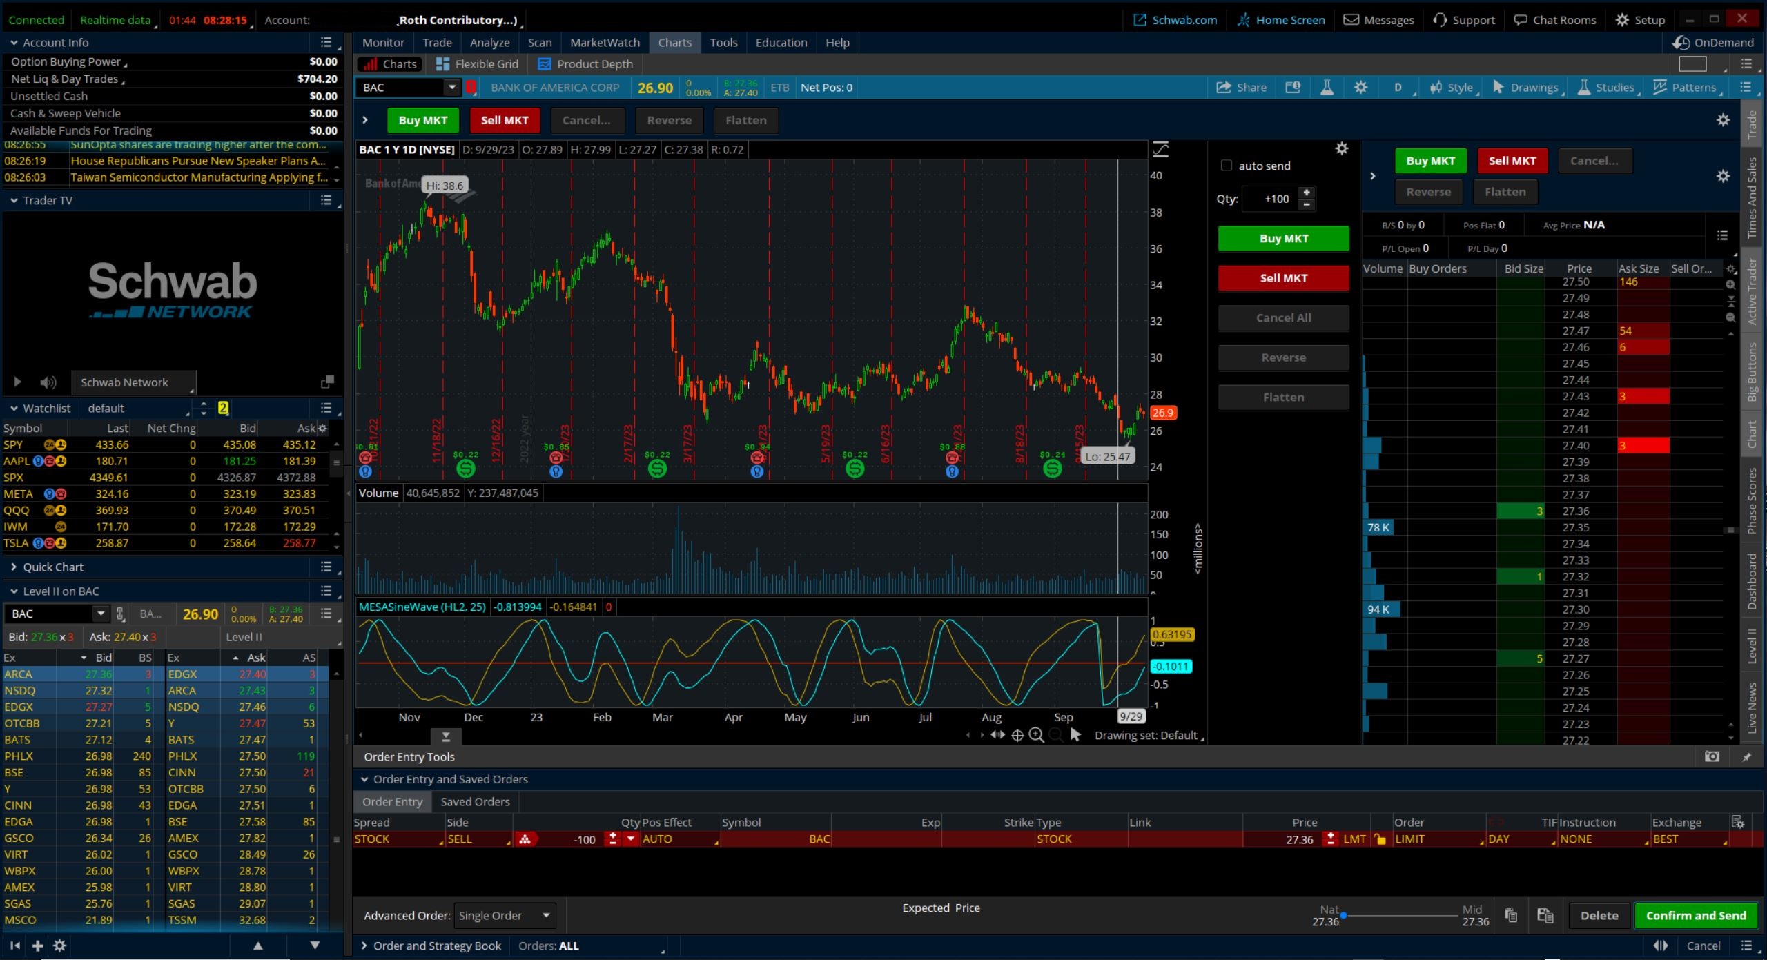Open the Style menu

click(1454, 88)
